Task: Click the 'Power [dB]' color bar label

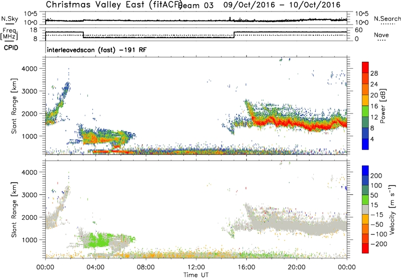Action: tap(383, 106)
